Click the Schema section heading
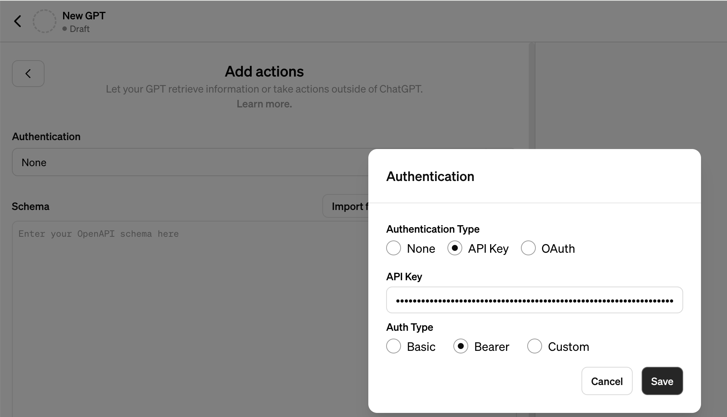The image size is (727, 417). (30, 206)
